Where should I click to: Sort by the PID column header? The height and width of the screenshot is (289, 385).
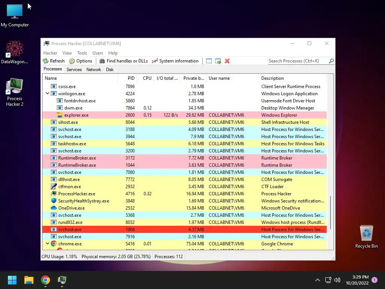click(127, 78)
